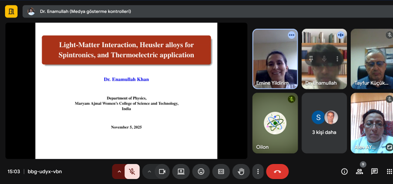Open the three-dot more options menu in toolbar
Viewport: 393px width, 184px height.
coord(258,172)
